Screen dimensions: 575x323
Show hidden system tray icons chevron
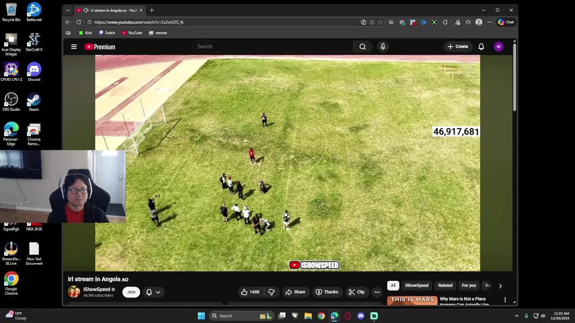(517, 316)
